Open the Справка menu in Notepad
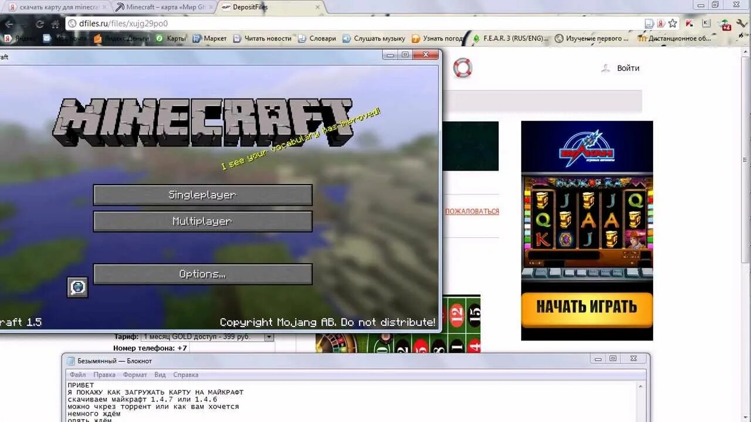 coord(185,375)
